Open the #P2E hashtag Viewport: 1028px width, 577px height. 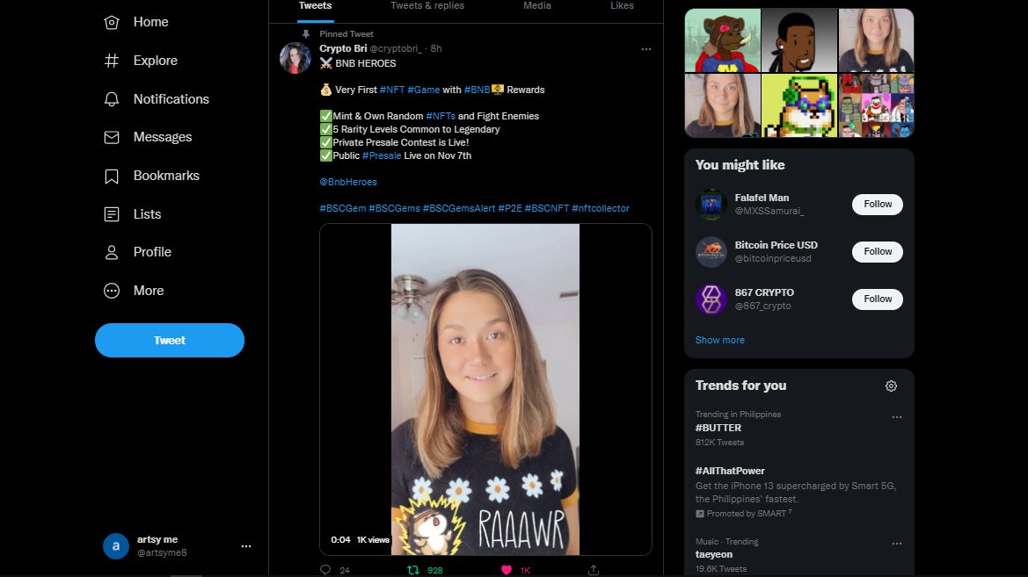[x=510, y=208]
